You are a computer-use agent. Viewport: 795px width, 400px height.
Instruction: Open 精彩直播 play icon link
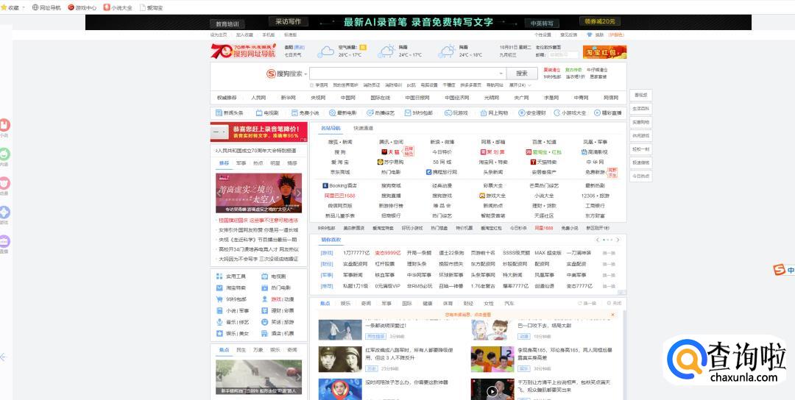point(597,113)
